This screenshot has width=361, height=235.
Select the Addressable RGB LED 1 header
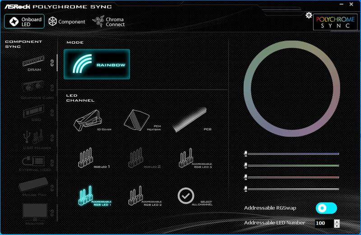[x=94, y=196]
